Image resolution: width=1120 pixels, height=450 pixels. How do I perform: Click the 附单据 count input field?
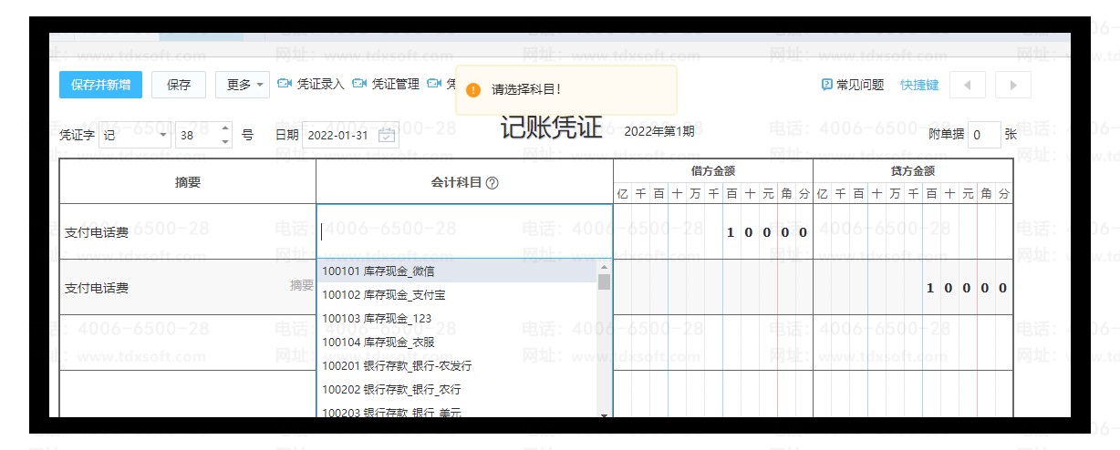pyautogui.click(x=983, y=135)
